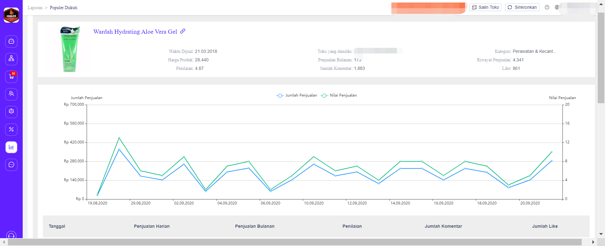Screen dimensions: 605x246
Task: Click the globe language icon
Action: coord(557,7)
